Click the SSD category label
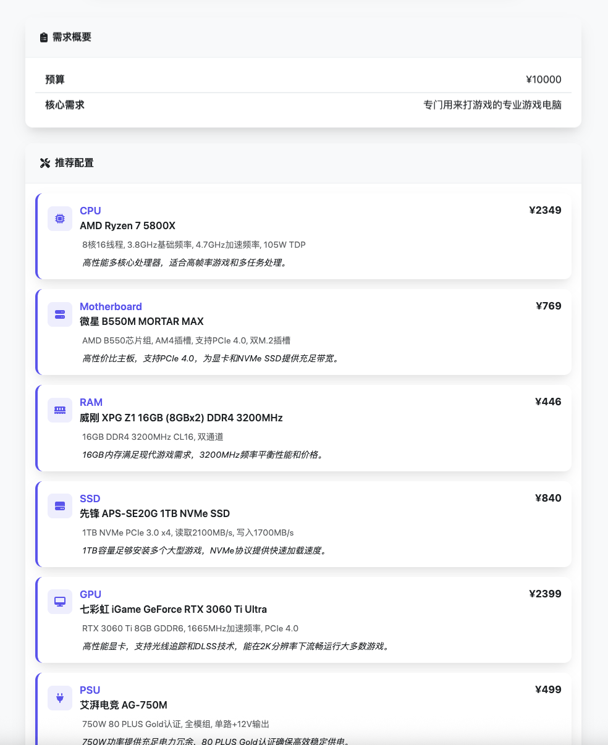The image size is (608, 745). point(90,499)
